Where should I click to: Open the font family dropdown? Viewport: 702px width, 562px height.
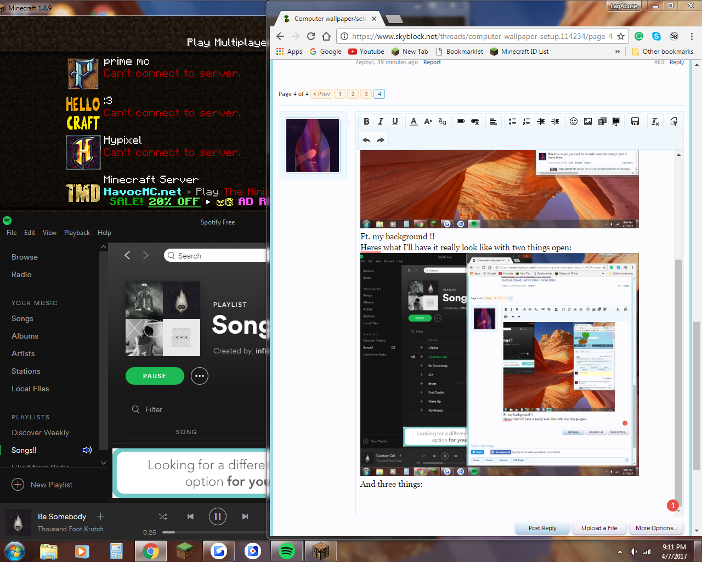coord(442,121)
